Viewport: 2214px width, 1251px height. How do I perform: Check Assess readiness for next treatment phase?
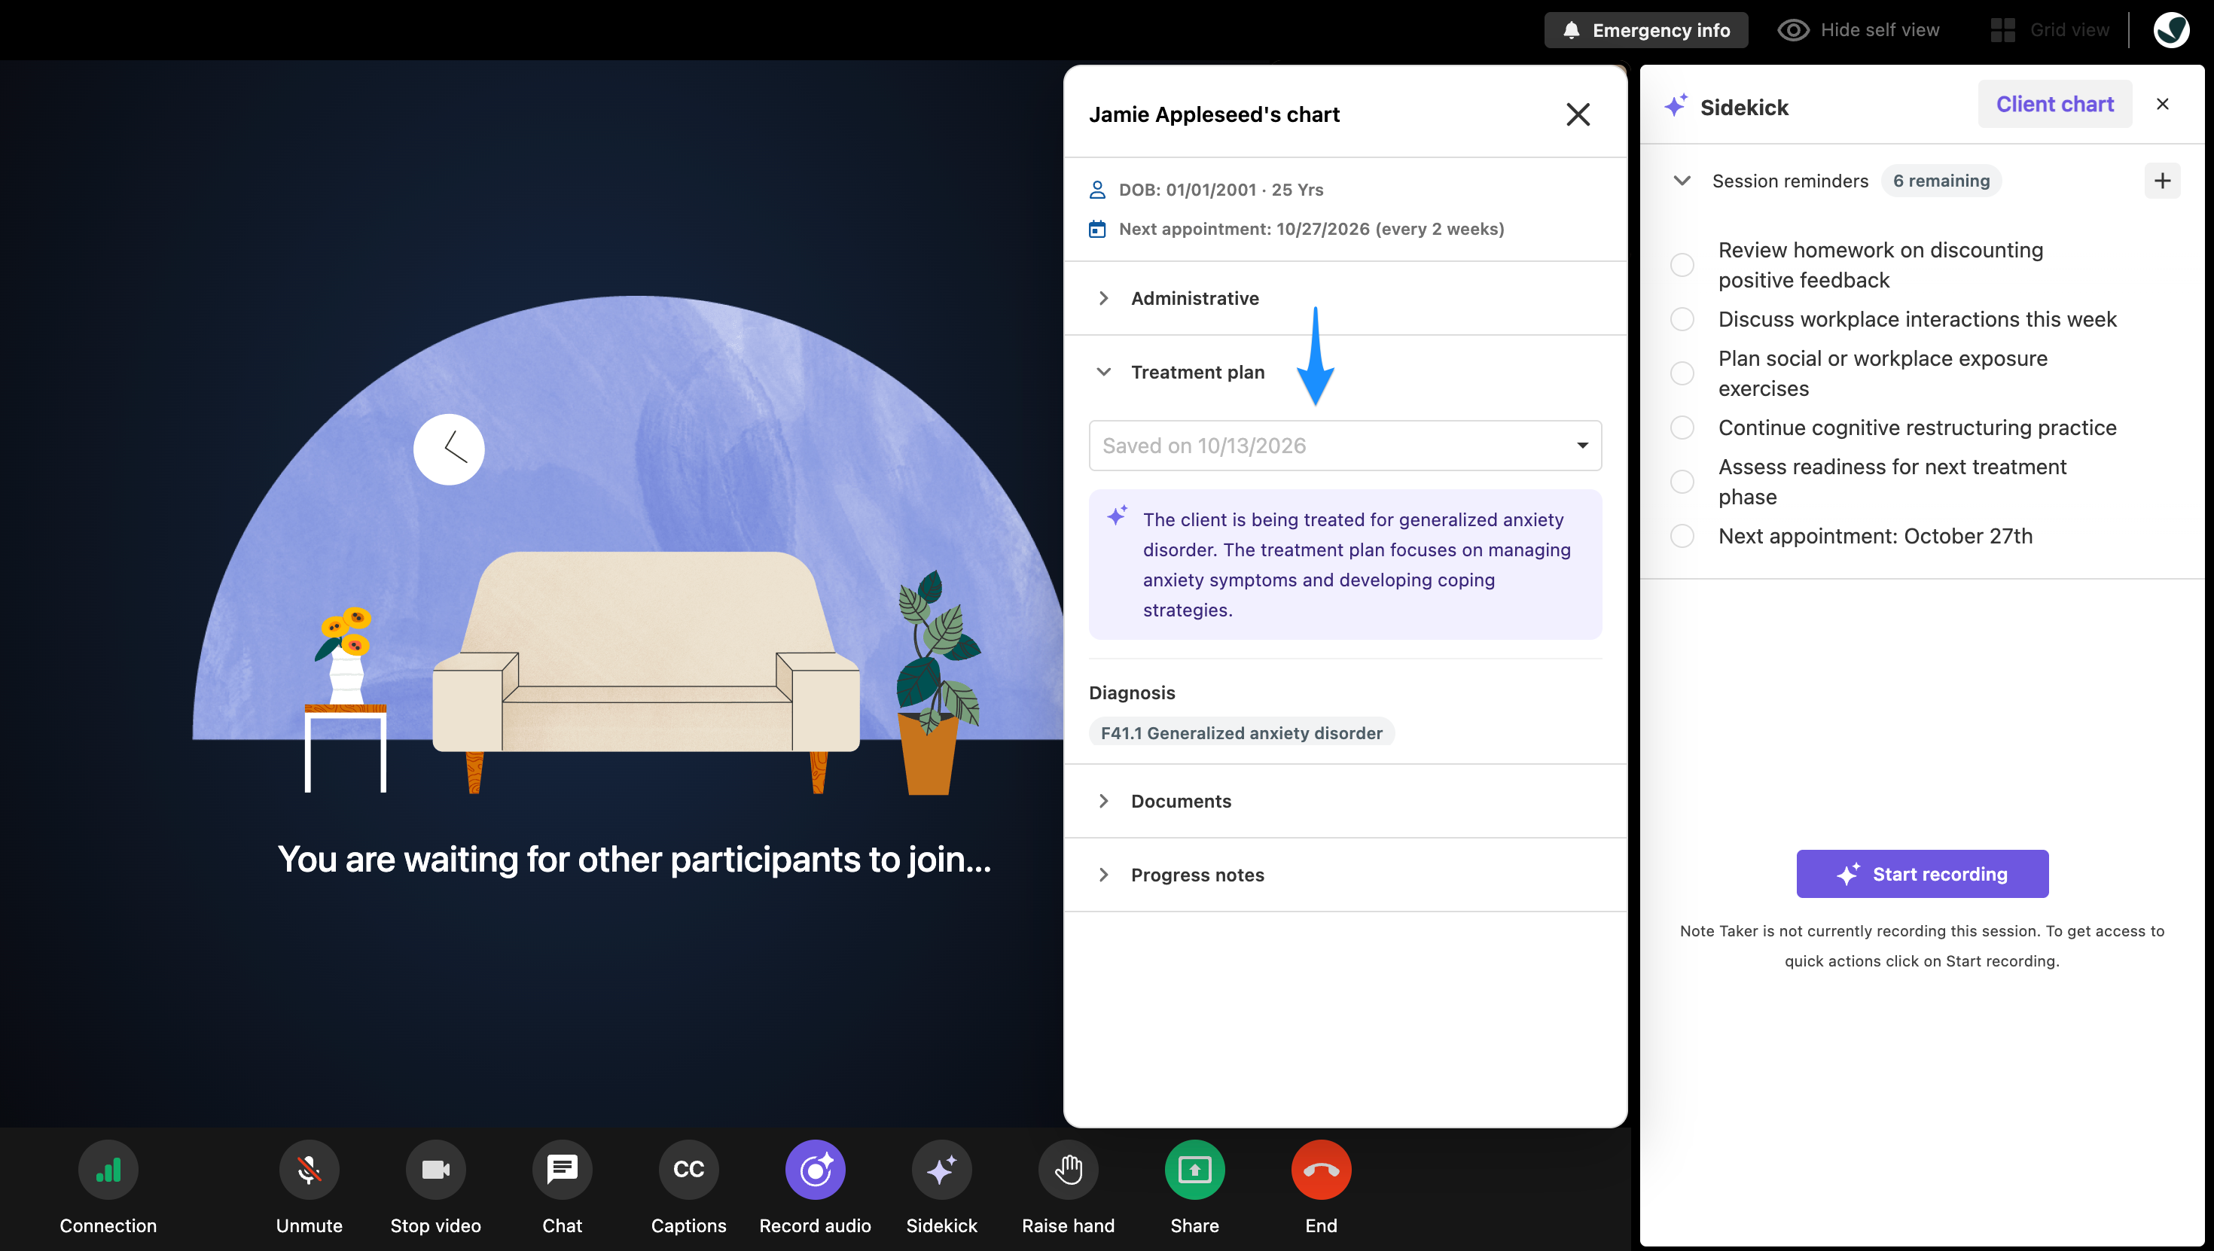(1682, 481)
